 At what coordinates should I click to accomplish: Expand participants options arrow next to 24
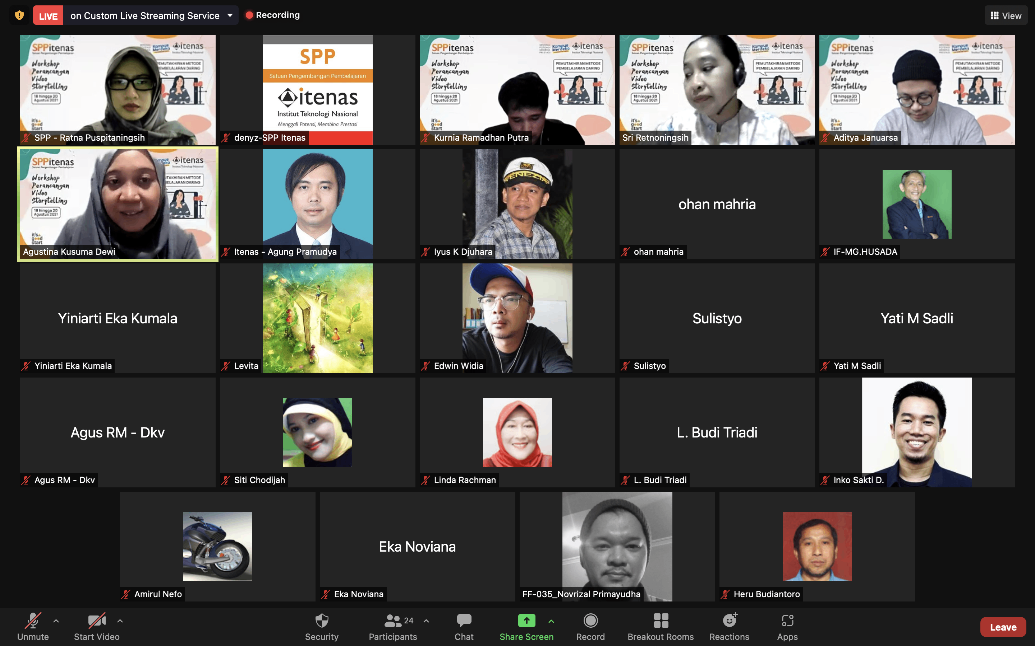[x=426, y=621]
